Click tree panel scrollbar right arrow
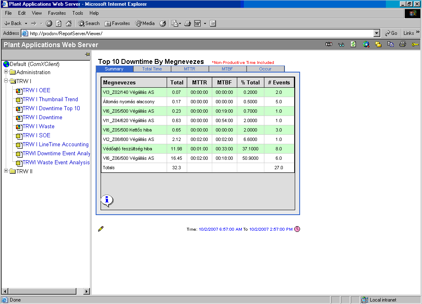 point(86,291)
